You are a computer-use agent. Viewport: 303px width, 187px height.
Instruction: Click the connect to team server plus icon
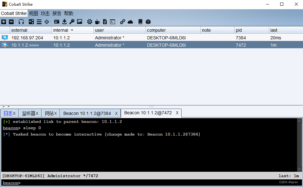(x=4, y=22)
